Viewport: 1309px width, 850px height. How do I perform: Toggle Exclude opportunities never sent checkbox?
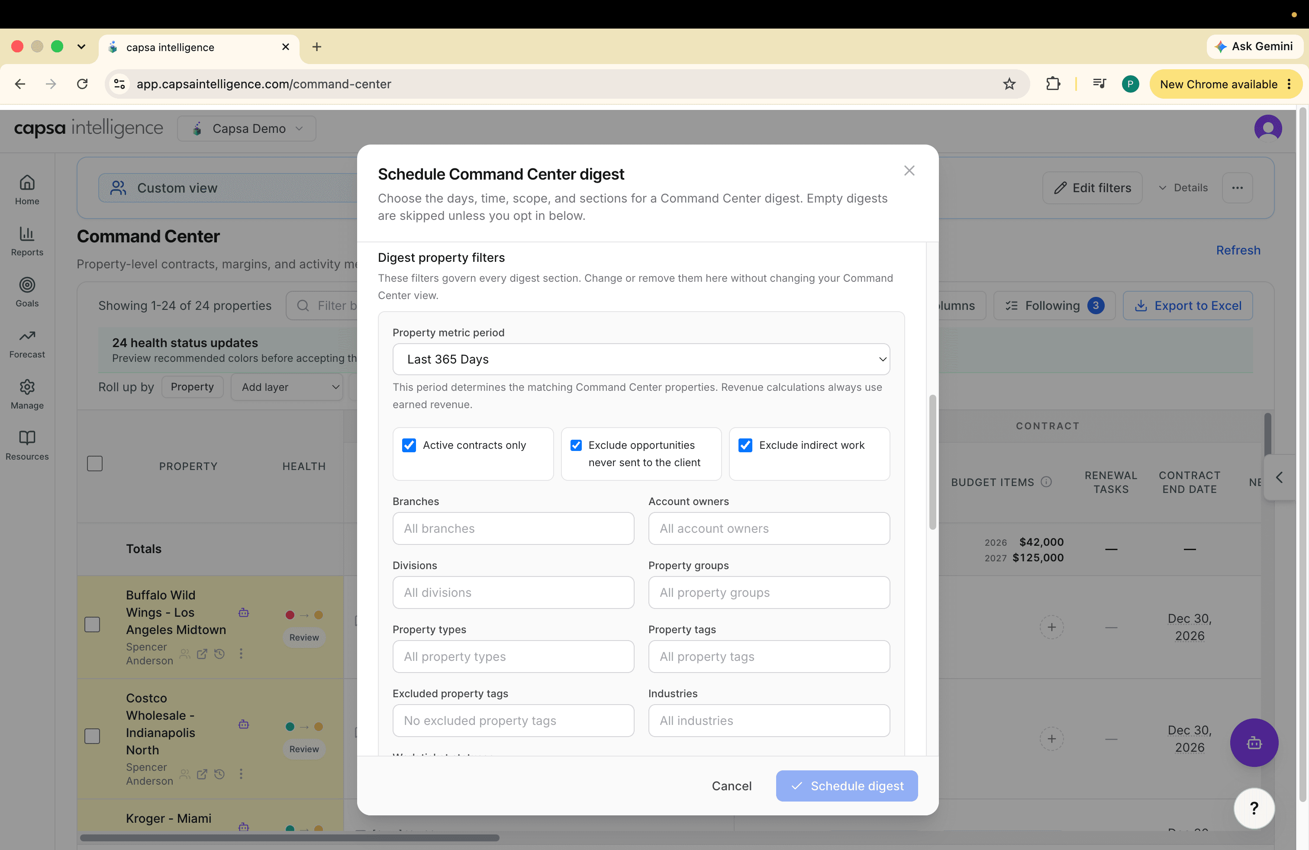(576, 445)
